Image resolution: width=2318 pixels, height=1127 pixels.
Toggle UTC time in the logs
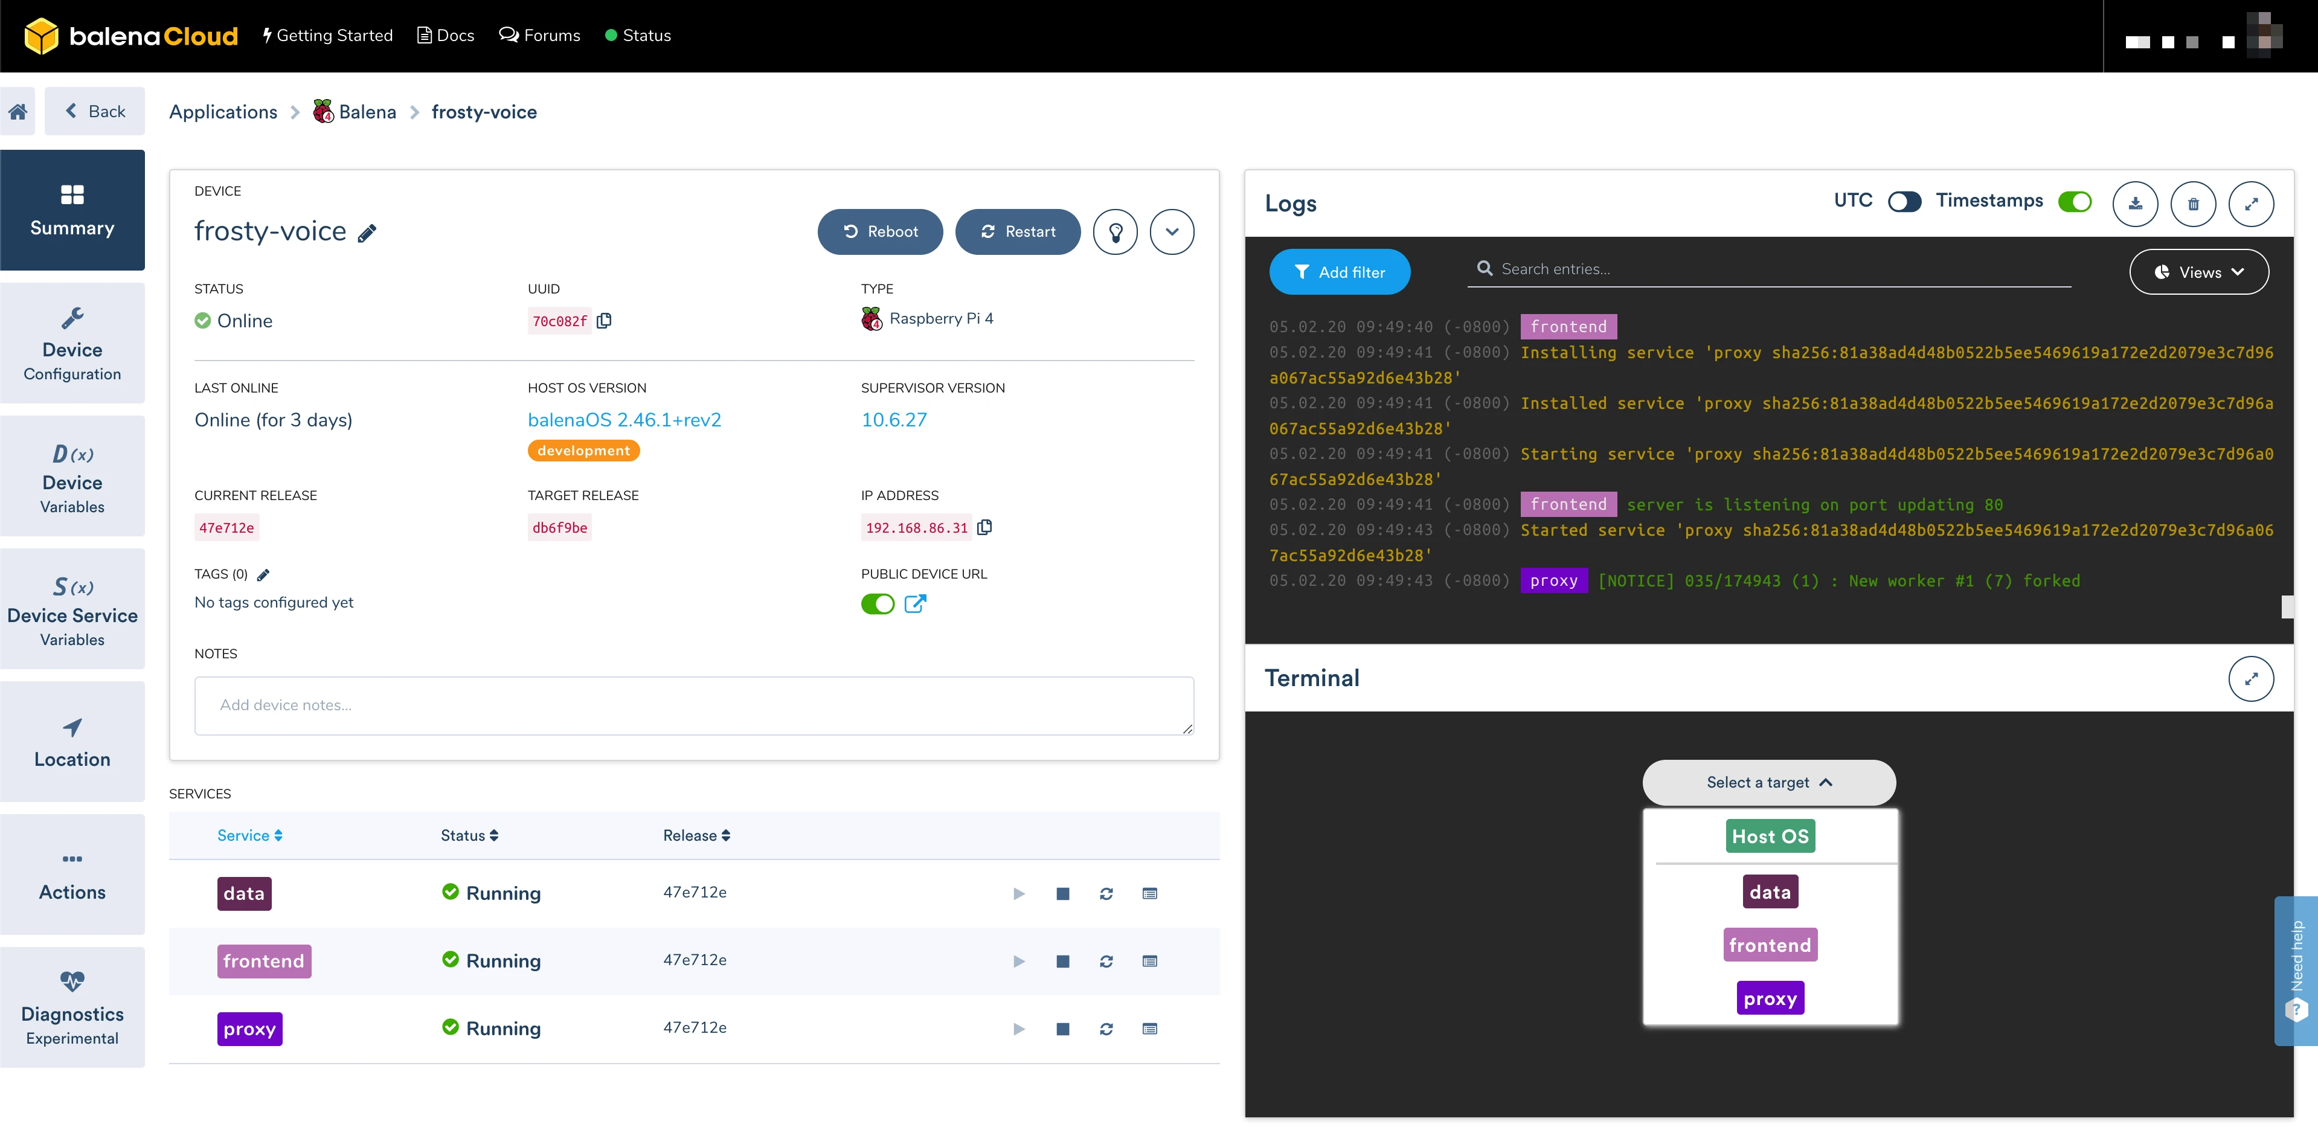1904,202
